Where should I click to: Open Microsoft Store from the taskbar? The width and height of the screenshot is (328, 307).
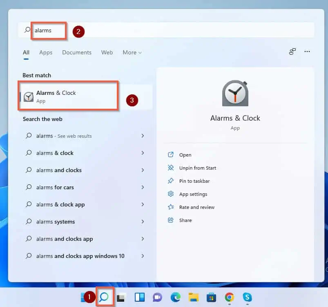211,297
